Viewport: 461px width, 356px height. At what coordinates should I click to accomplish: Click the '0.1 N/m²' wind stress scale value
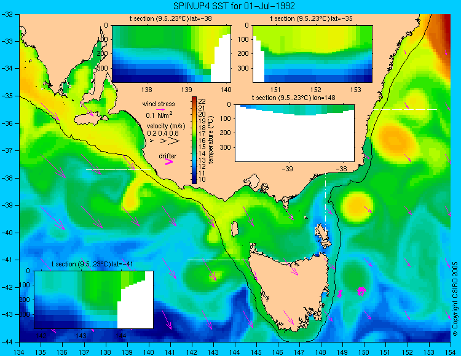pos(159,115)
